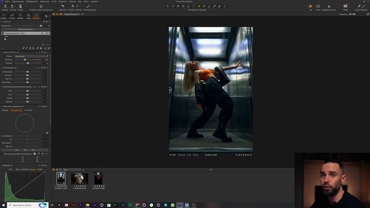Set the color tag square below the main image

(x=236, y=155)
